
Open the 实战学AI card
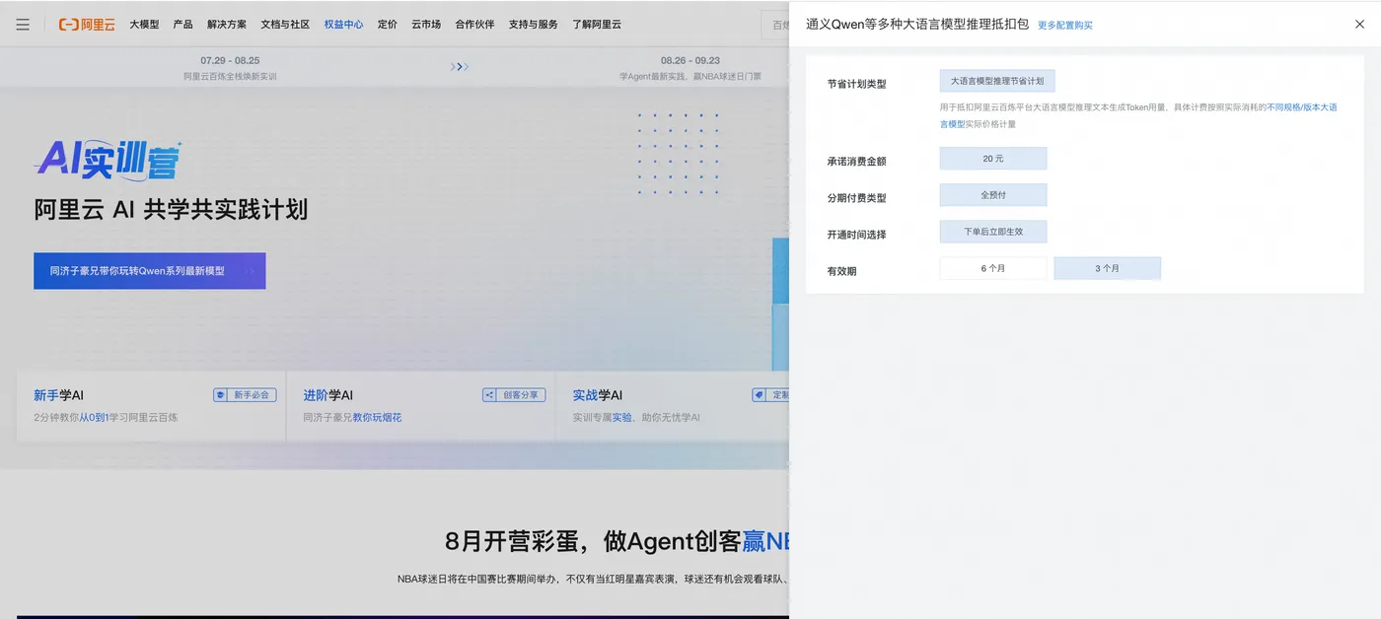[674, 405]
